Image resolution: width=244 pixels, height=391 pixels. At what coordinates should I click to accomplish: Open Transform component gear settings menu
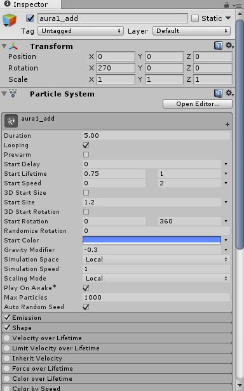click(229, 46)
